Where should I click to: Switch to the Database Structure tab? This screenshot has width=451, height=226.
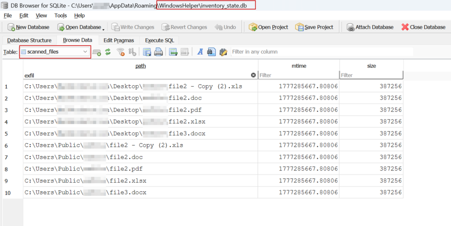coord(30,40)
